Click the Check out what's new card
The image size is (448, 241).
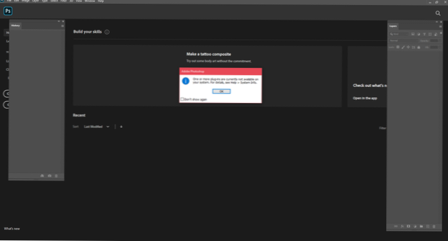[x=367, y=77]
